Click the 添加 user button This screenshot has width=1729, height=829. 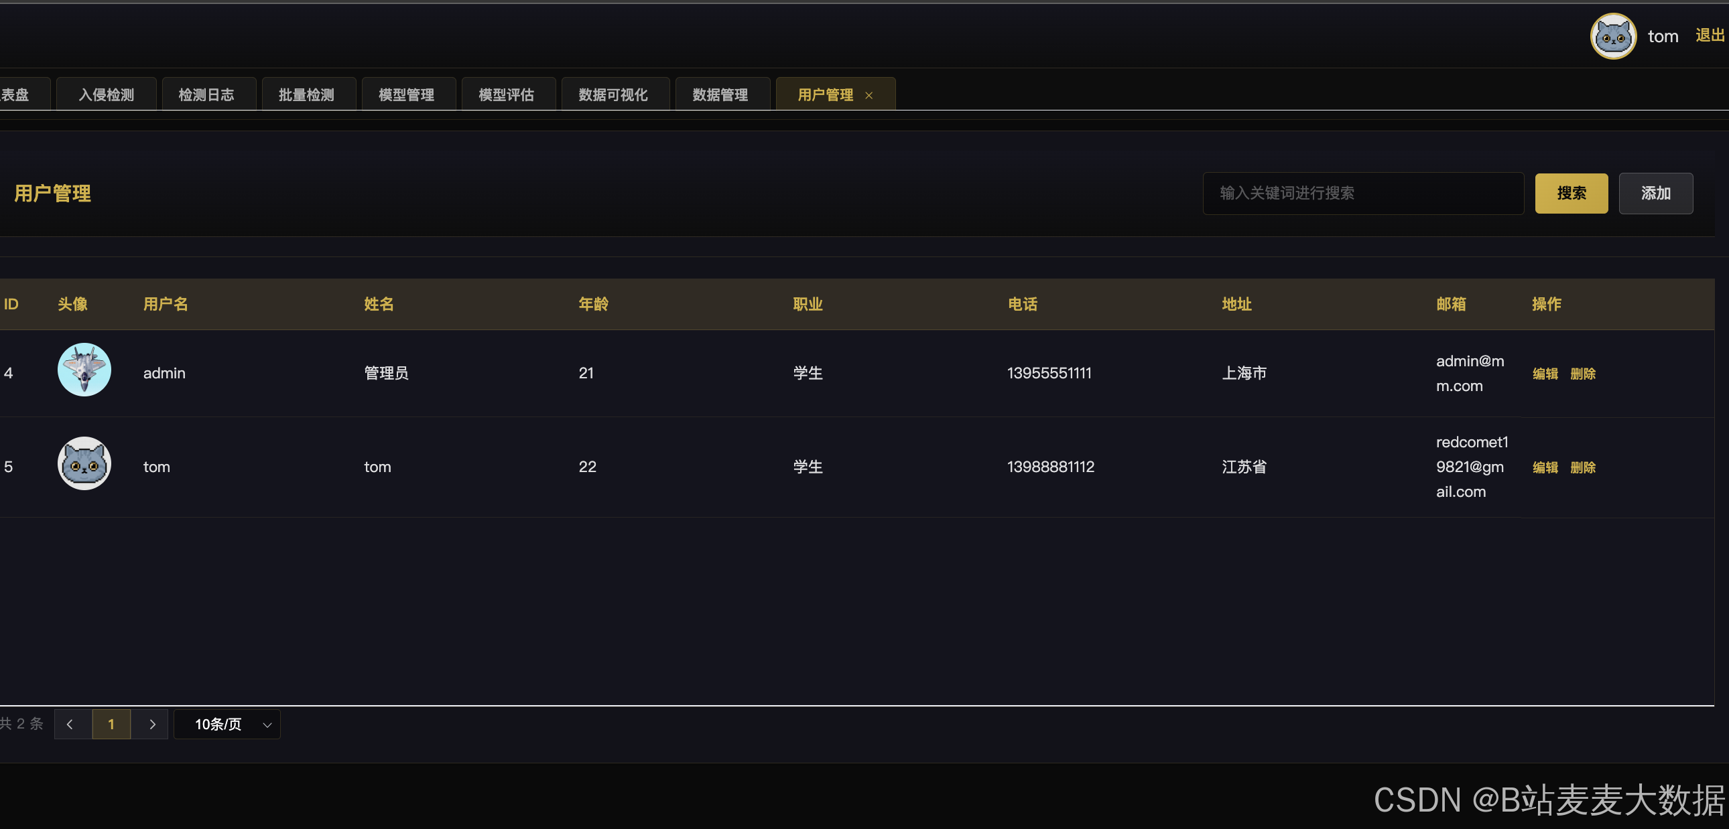1655,193
